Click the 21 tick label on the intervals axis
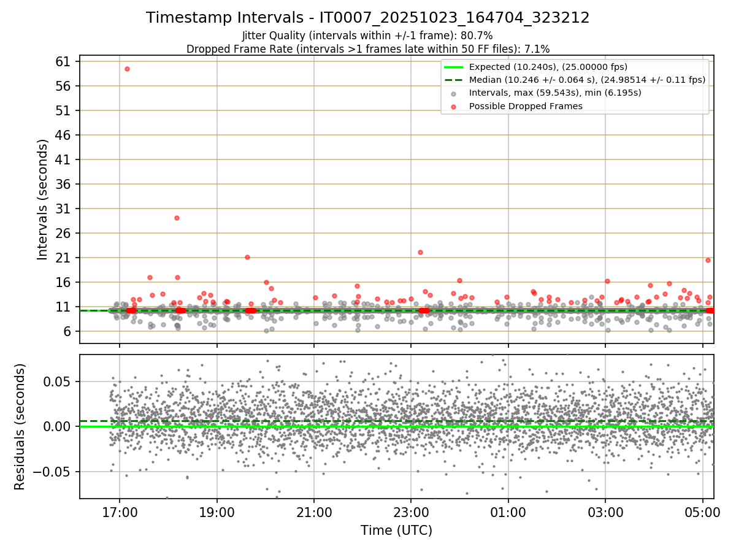The image size is (736, 552). click(64, 258)
